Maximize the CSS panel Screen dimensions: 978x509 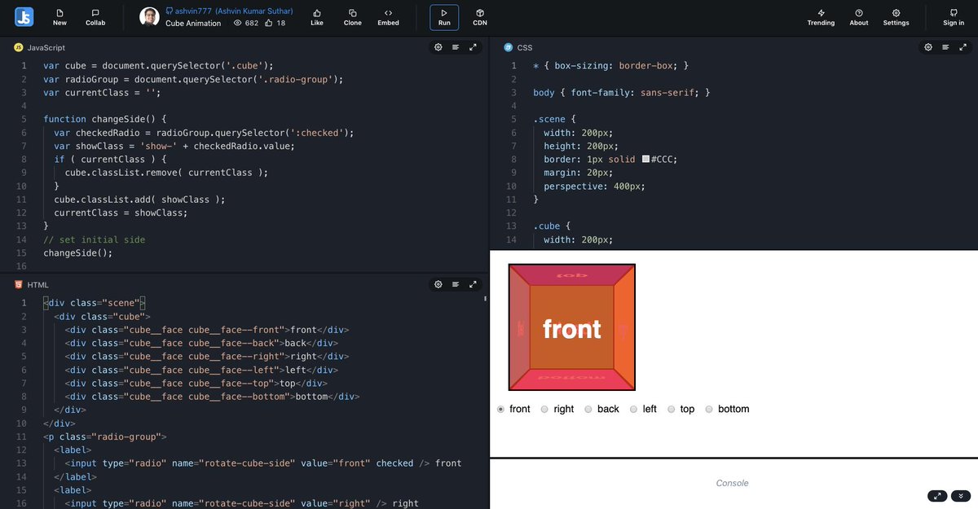coord(963,47)
